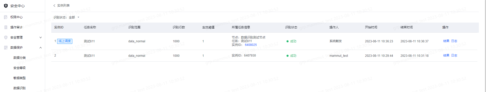Viewport: 486px width, 92px height.
Task: Expand the 安全管理 menu chevron
Action: [41, 38]
